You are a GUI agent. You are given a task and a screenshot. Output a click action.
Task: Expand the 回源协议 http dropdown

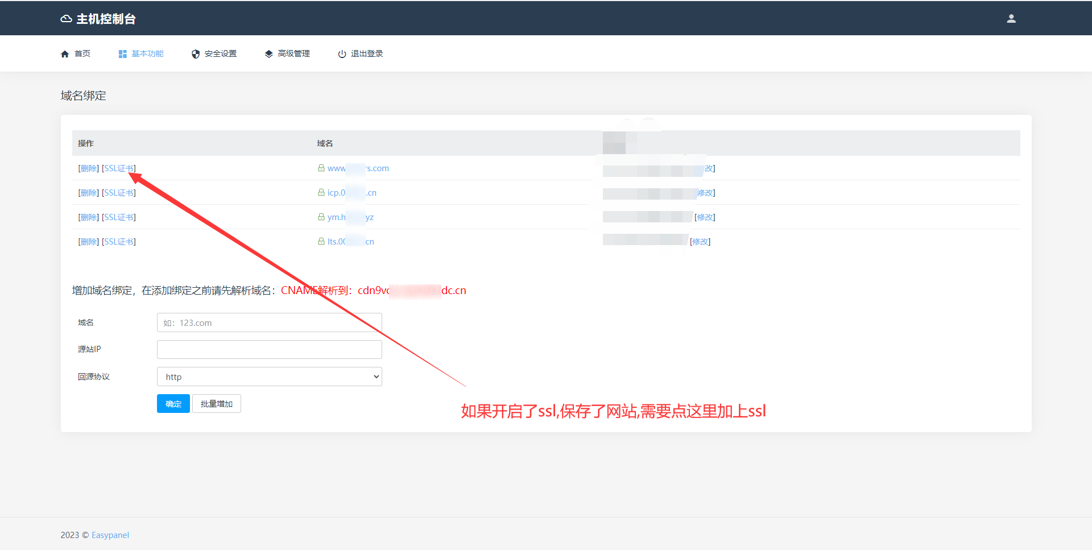click(269, 377)
